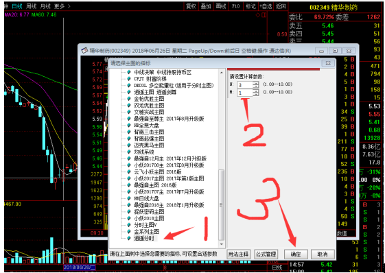Select the 分时主图V indicator
The height and width of the screenshot is (273, 385).
[145, 225]
